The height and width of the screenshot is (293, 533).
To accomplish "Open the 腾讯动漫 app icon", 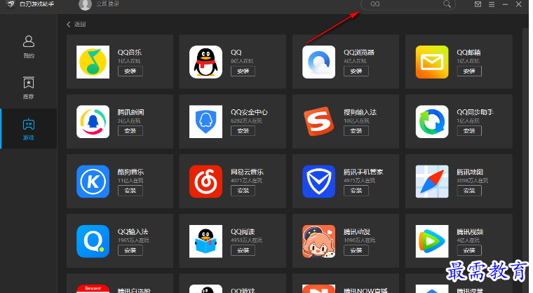I will pyautogui.click(x=319, y=241).
